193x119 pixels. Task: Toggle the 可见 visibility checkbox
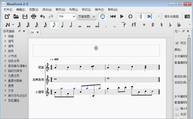177,43
